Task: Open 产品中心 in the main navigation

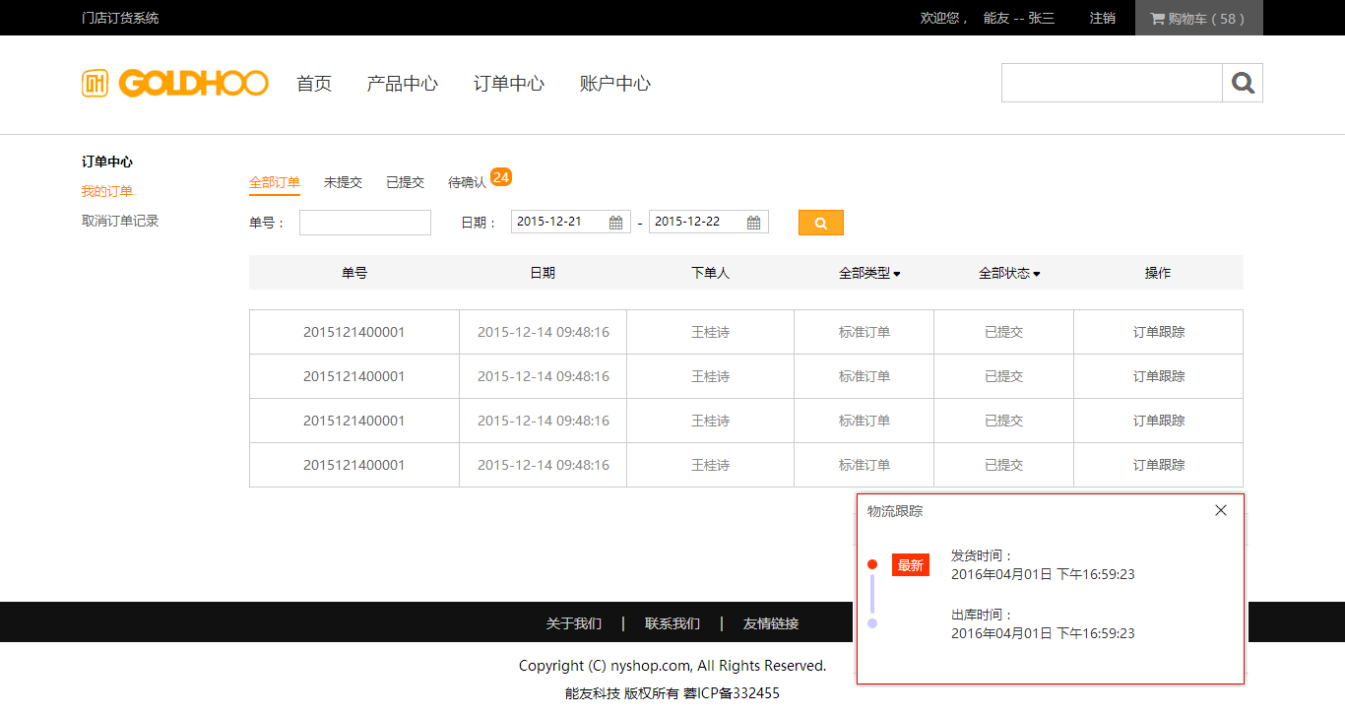Action: point(402,84)
